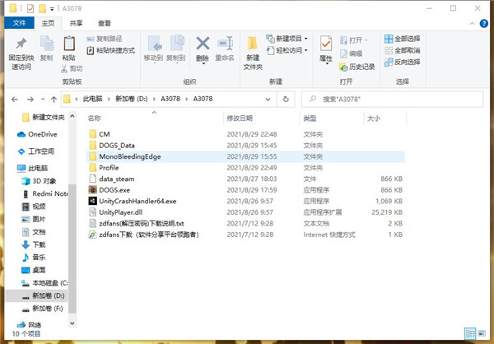
Task: Click Select None in the ribbon
Action: pyautogui.click(x=403, y=50)
